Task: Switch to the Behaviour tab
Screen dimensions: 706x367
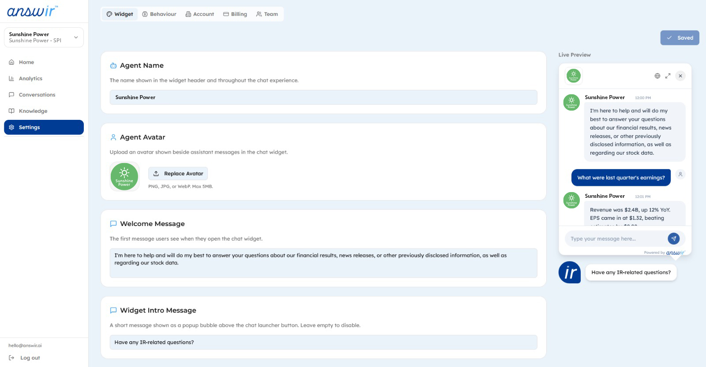Action: click(x=159, y=14)
